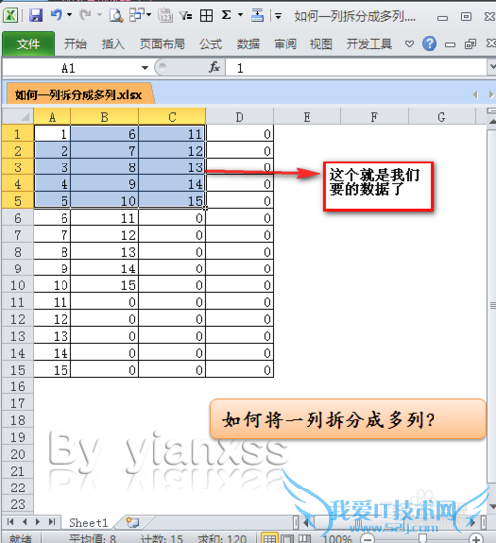Select column E header

point(307,117)
